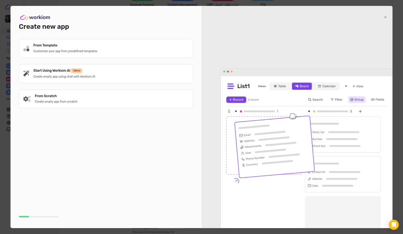Click the Workiom logo in dialog
Screen dimensions: 403x234
(x=35, y=17)
